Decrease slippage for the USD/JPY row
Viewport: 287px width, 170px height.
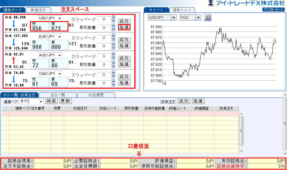[x=114, y=21]
